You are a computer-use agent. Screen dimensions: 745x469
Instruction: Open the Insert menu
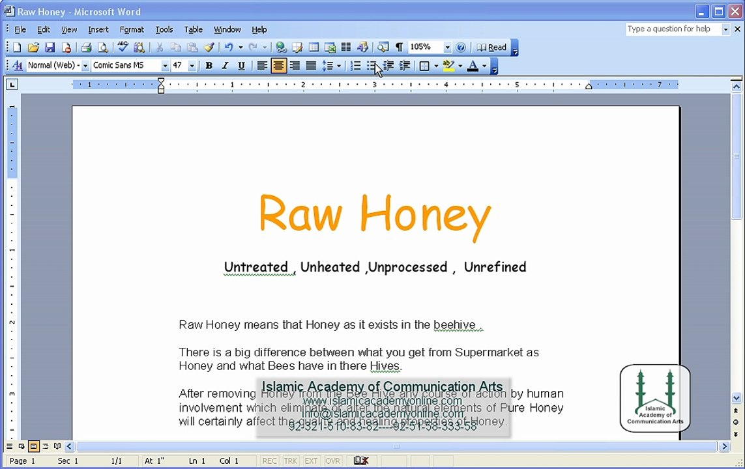click(98, 29)
